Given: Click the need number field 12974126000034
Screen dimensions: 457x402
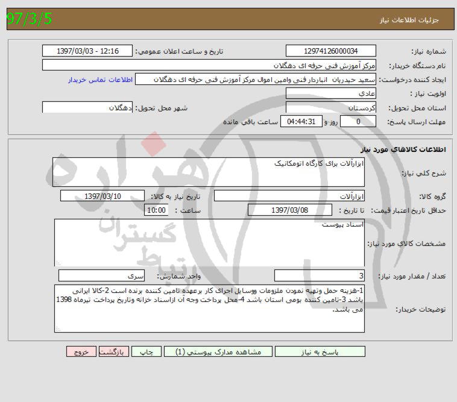Looking at the screenshot, I should [x=331, y=51].
